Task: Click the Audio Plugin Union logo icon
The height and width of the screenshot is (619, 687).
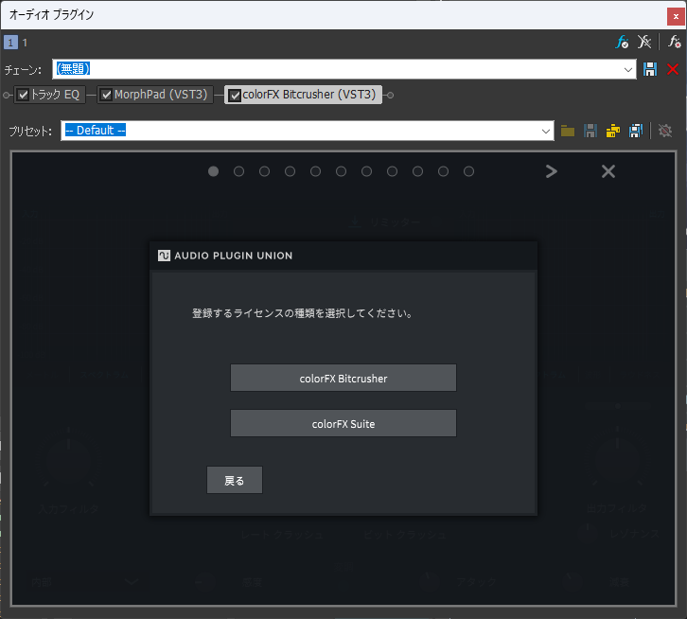Action: [164, 256]
